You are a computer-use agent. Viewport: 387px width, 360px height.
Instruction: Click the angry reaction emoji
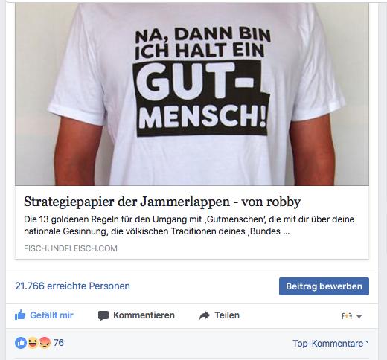45,343
